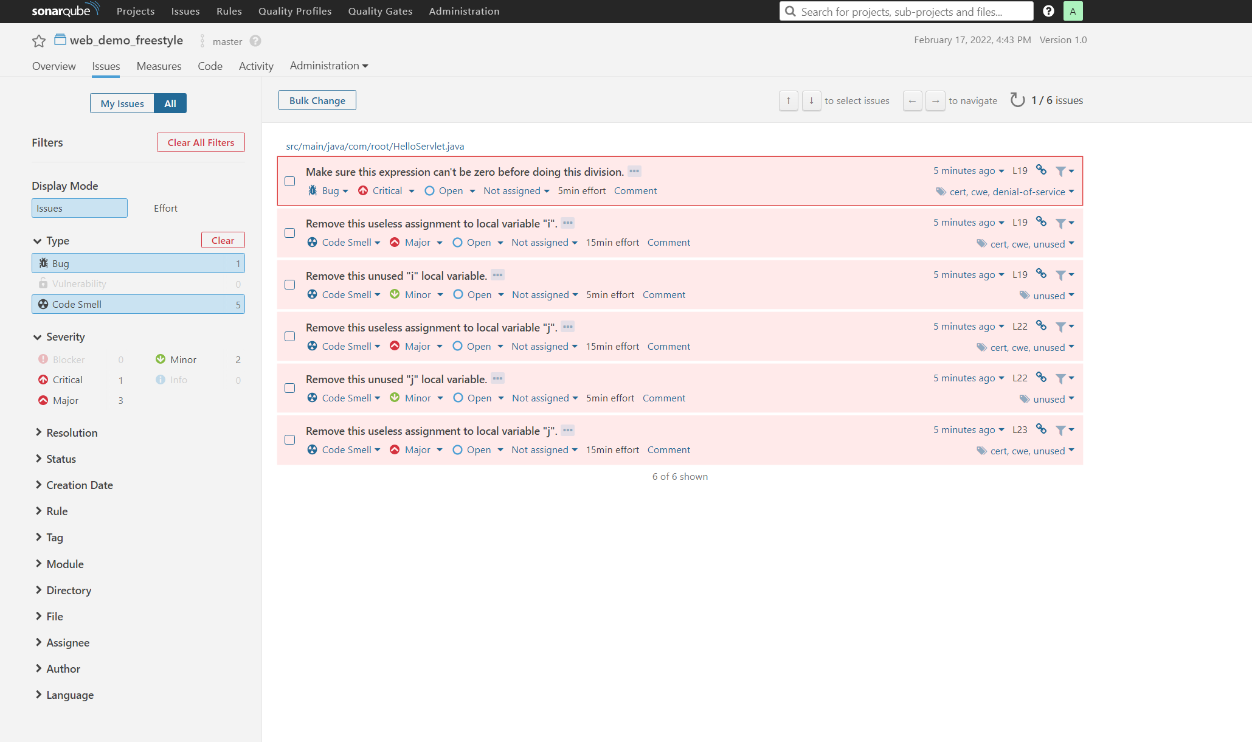Image resolution: width=1252 pixels, height=742 pixels.
Task: Filter by Critical severity
Action: click(81, 380)
